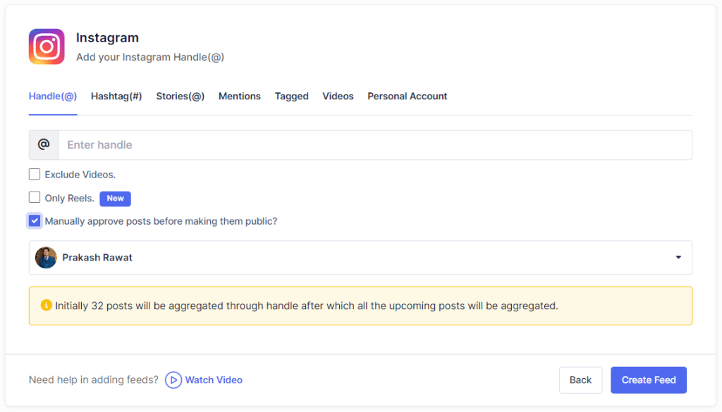Uncheck manually approve posts checkbox

pos(35,220)
